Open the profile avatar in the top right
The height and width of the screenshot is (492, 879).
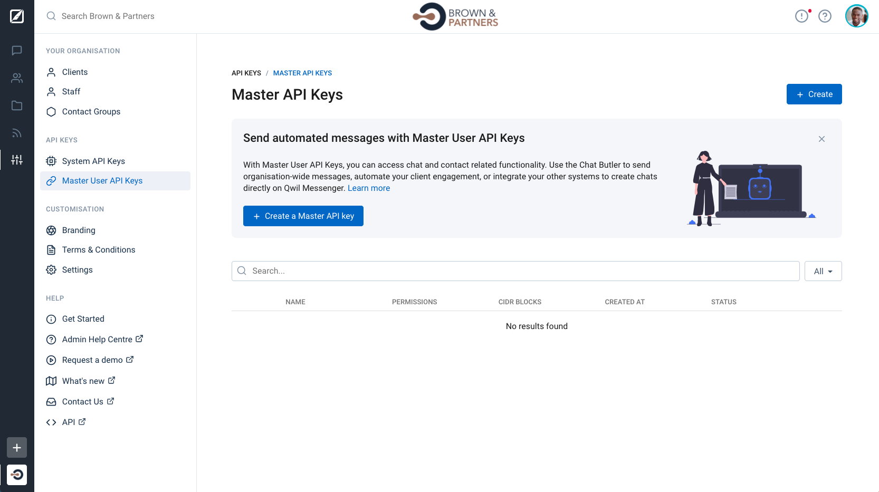point(856,16)
